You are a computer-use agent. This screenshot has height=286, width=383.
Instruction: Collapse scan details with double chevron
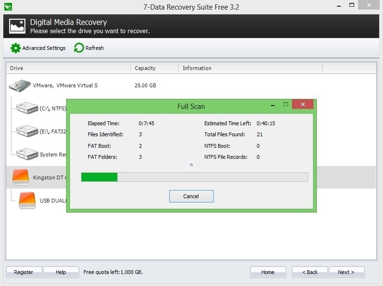point(191,165)
